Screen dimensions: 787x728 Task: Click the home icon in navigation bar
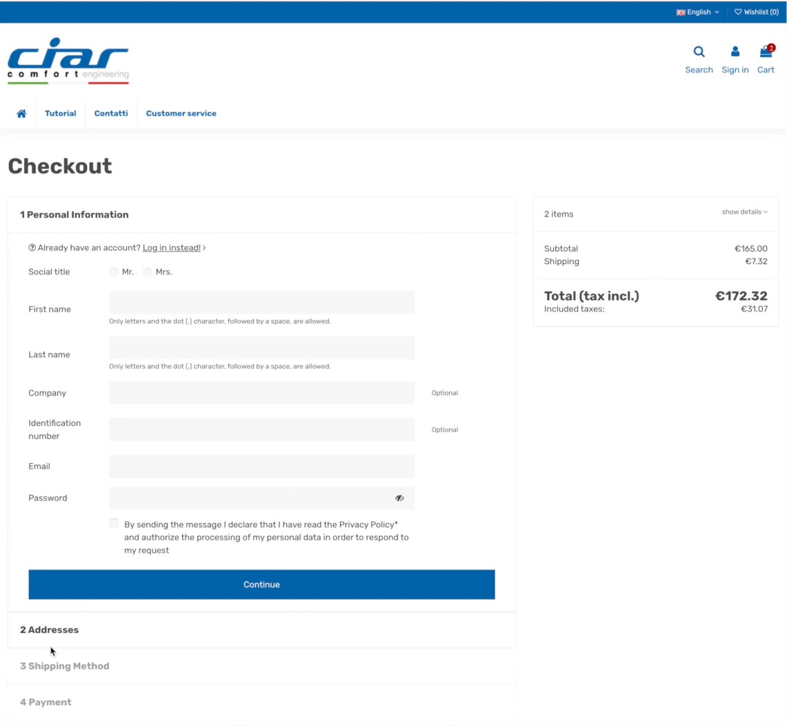(21, 114)
